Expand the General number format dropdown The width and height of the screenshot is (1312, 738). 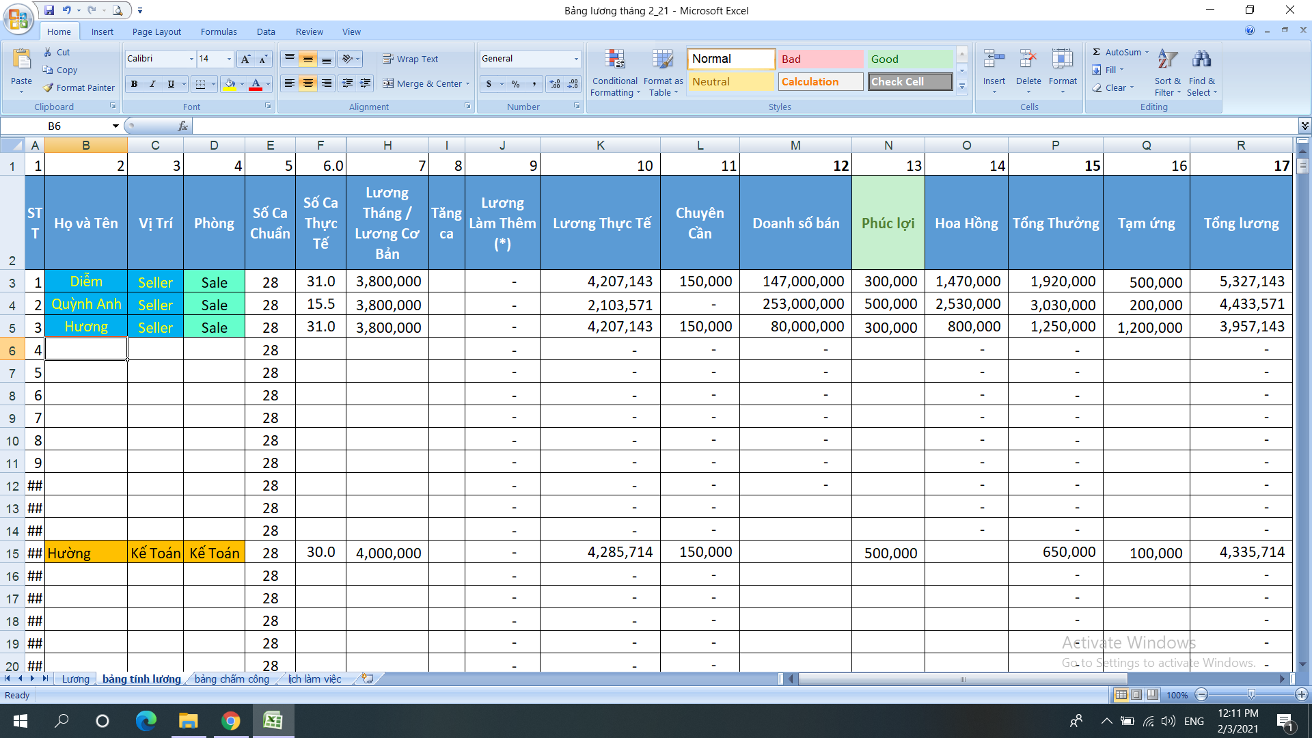576,59
